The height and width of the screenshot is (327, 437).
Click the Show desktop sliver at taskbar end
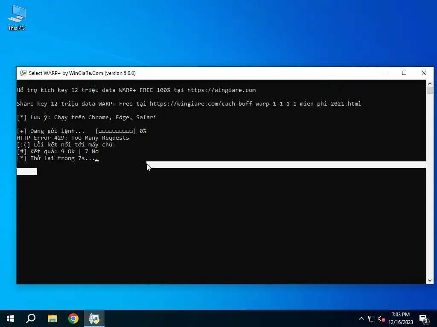[x=436, y=318]
